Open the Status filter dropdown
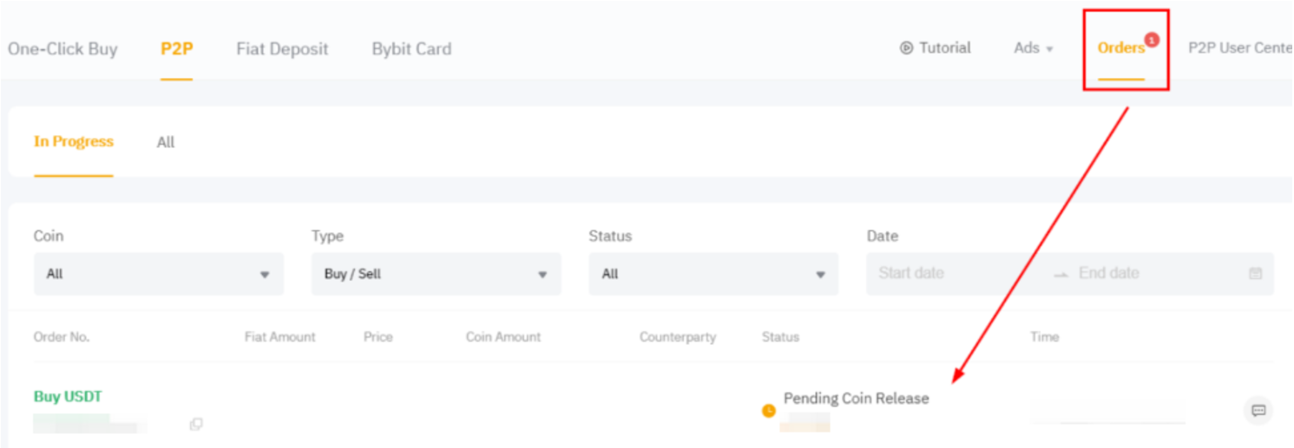The width and height of the screenshot is (1294, 448). (x=713, y=274)
